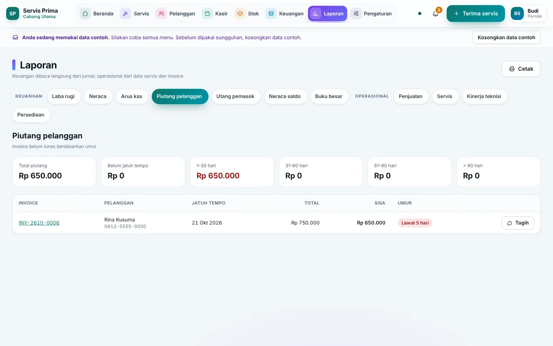Click the 1–30 hari Rp 650.000 card
The image size is (553, 346).
[232, 172]
